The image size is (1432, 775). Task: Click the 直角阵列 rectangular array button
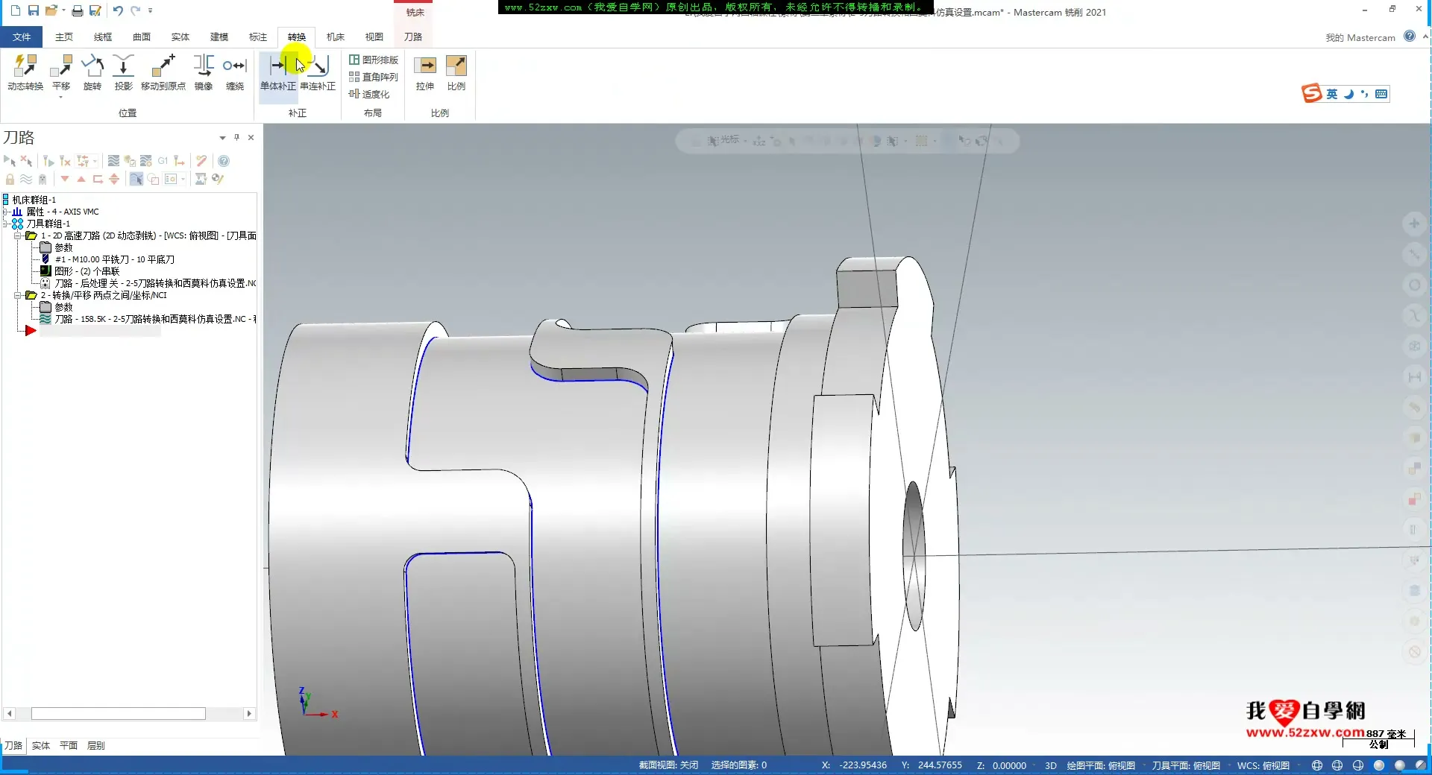374,77
